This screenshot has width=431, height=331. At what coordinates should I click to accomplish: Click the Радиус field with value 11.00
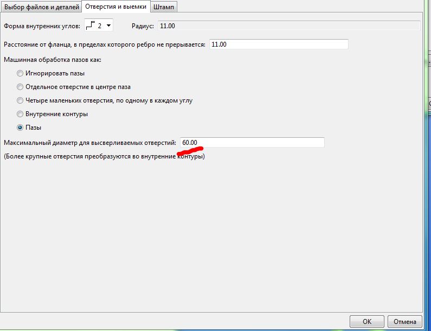click(289, 26)
